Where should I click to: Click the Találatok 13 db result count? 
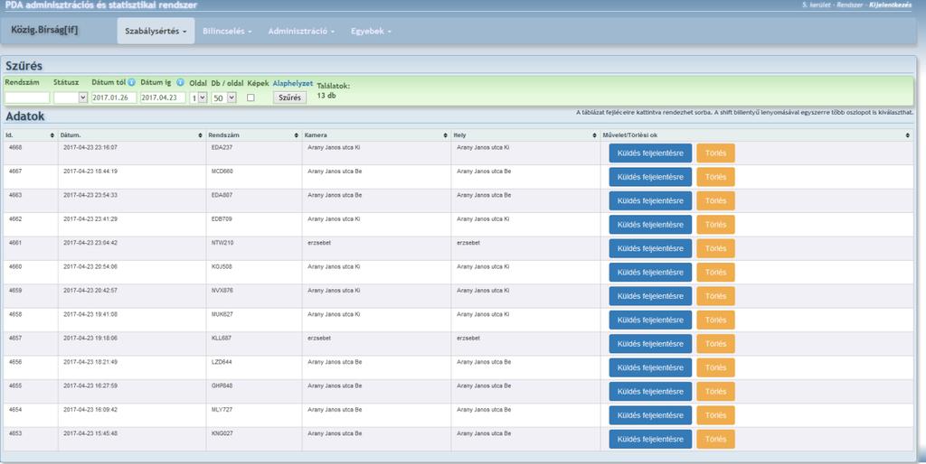(333, 91)
